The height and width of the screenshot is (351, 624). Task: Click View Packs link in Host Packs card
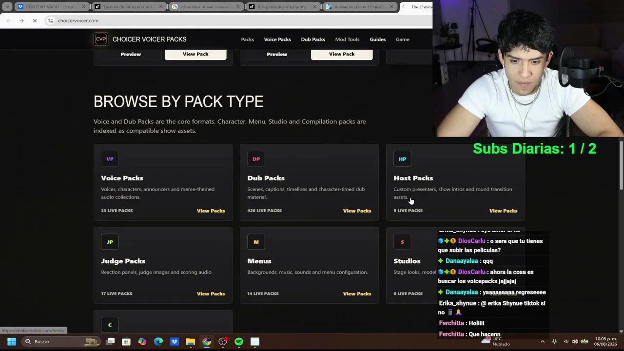503,211
